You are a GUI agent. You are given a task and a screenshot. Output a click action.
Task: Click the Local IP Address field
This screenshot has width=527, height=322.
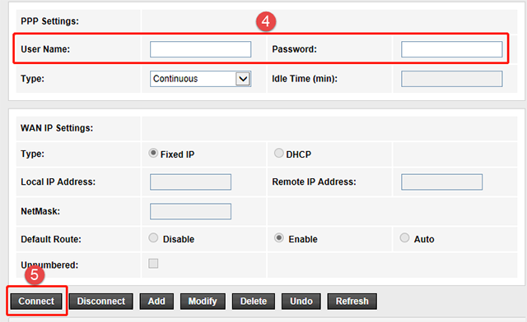pyautogui.click(x=190, y=182)
